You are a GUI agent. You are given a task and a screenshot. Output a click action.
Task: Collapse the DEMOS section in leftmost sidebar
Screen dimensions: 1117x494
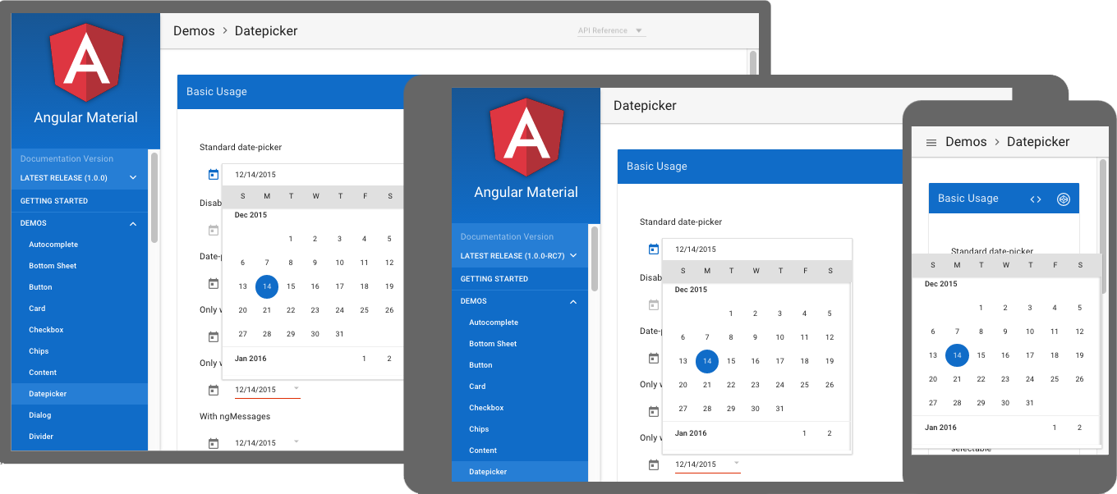79,223
